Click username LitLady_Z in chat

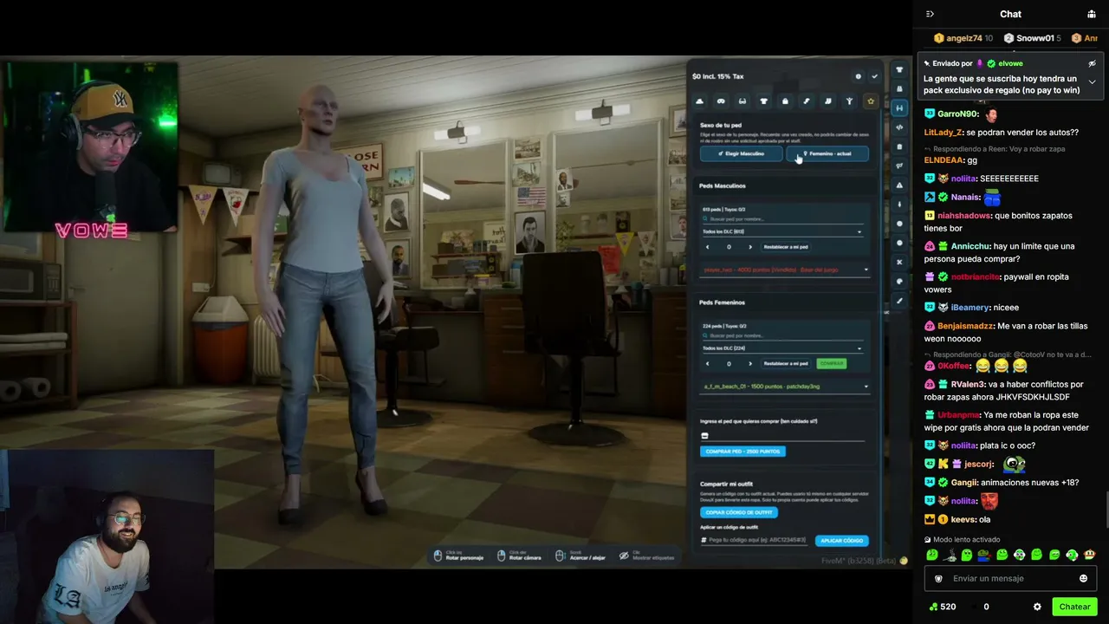coord(944,133)
